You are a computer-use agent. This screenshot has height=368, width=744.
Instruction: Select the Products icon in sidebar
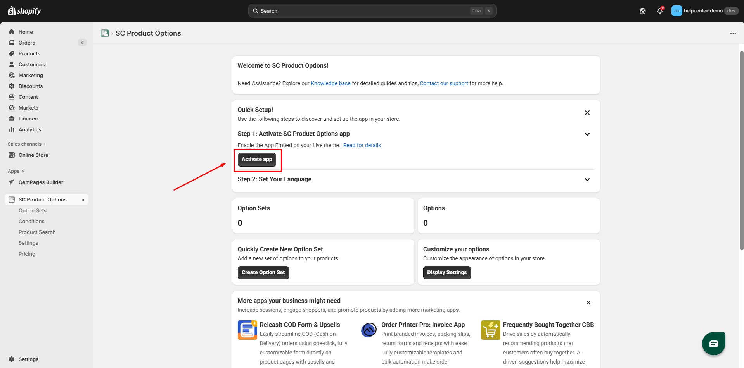point(12,53)
